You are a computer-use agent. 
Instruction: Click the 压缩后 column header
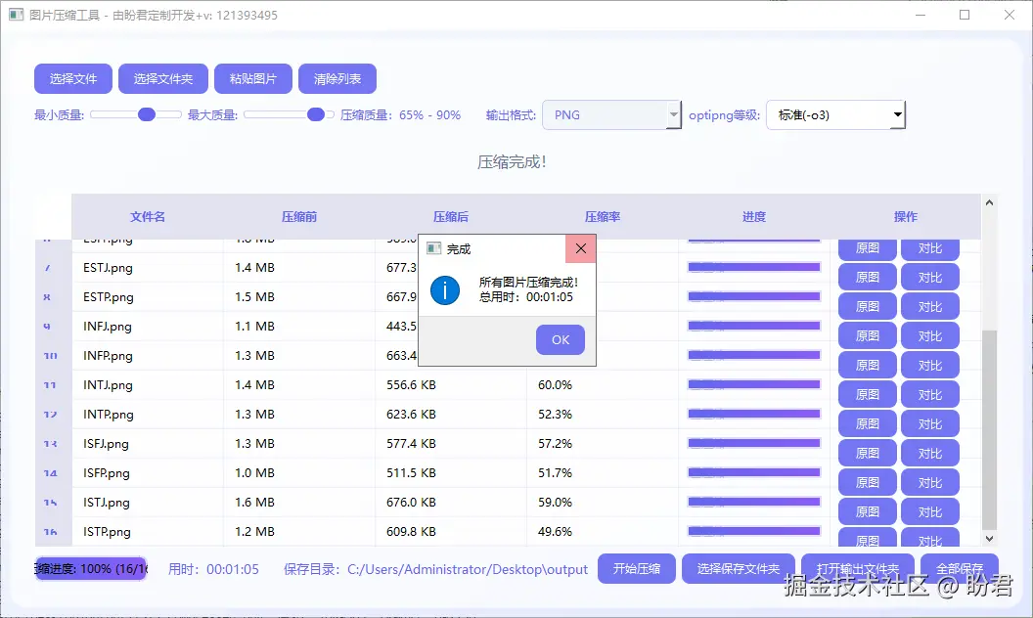451,217
